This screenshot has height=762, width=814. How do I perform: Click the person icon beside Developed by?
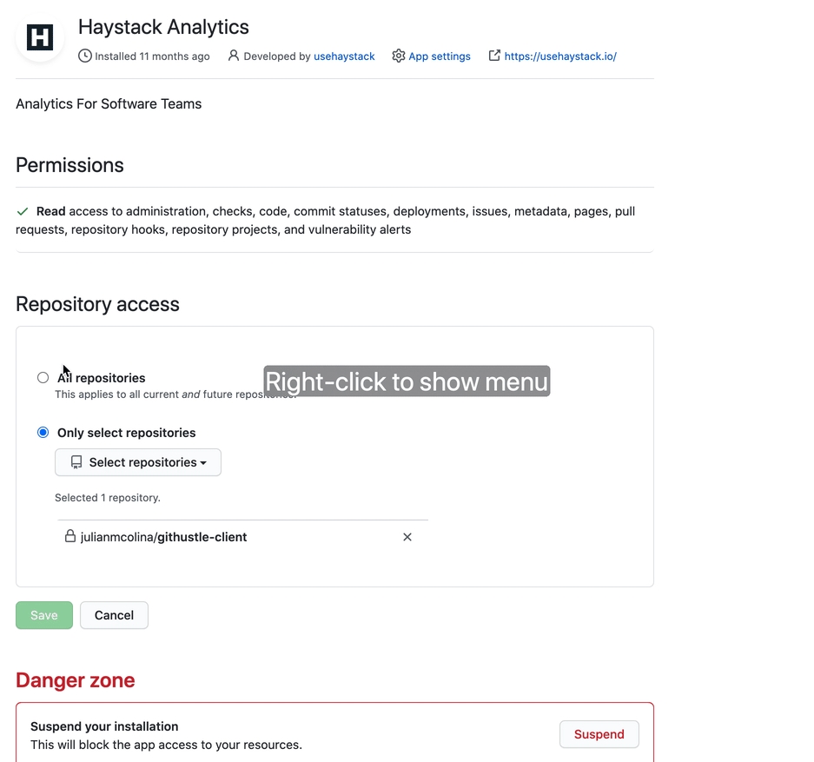tap(233, 56)
